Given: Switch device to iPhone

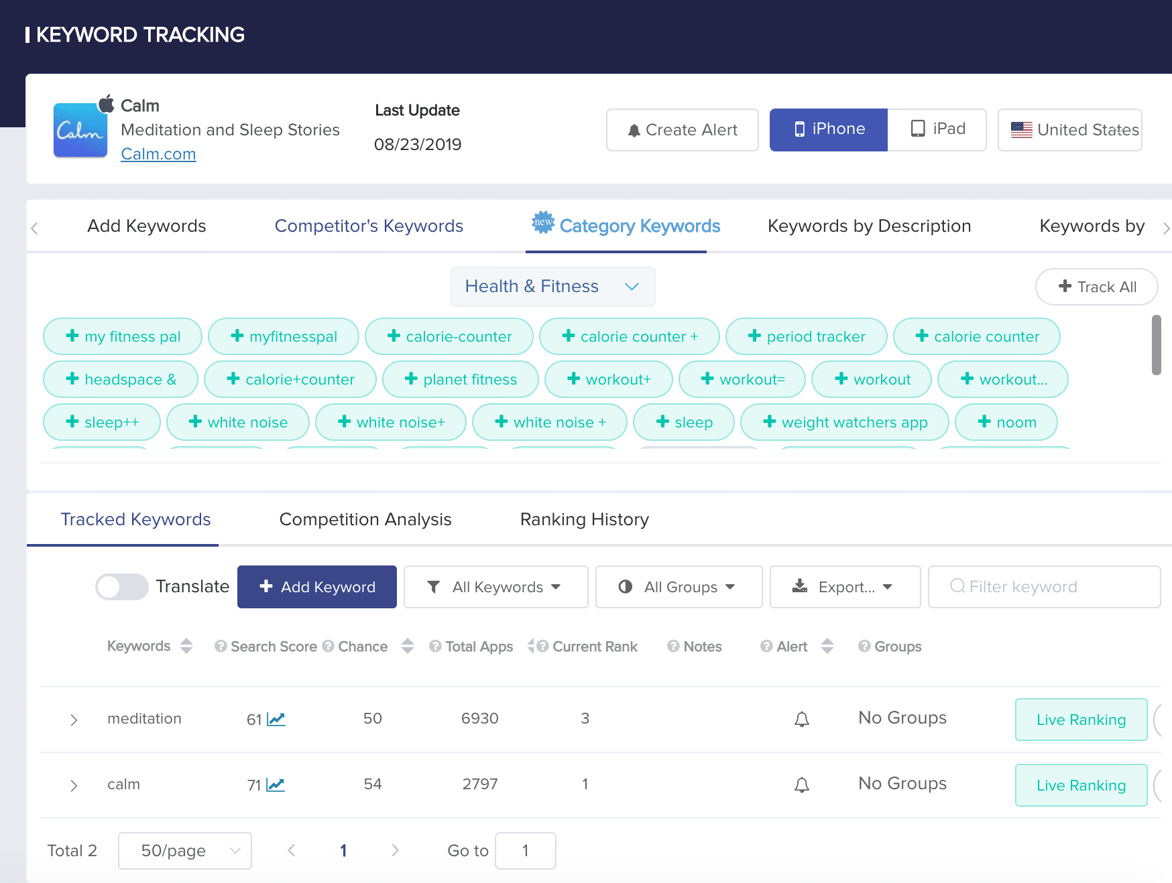Looking at the screenshot, I should pyautogui.click(x=829, y=130).
